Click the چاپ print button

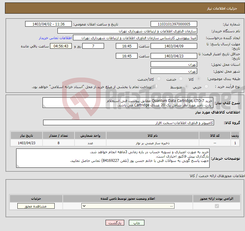[137, 223]
